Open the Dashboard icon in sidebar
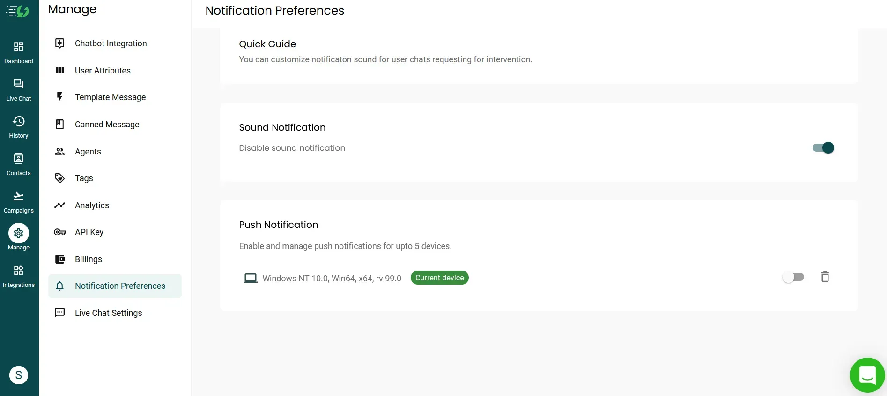The width and height of the screenshot is (887, 396). coord(19,52)
